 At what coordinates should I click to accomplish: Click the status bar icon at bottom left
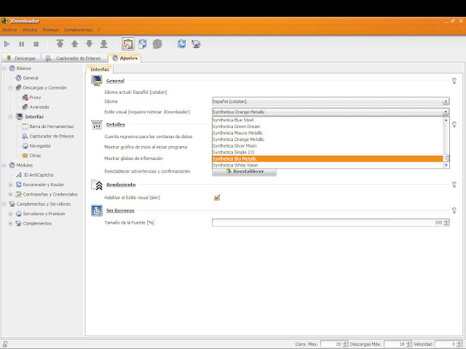point(5,344)
